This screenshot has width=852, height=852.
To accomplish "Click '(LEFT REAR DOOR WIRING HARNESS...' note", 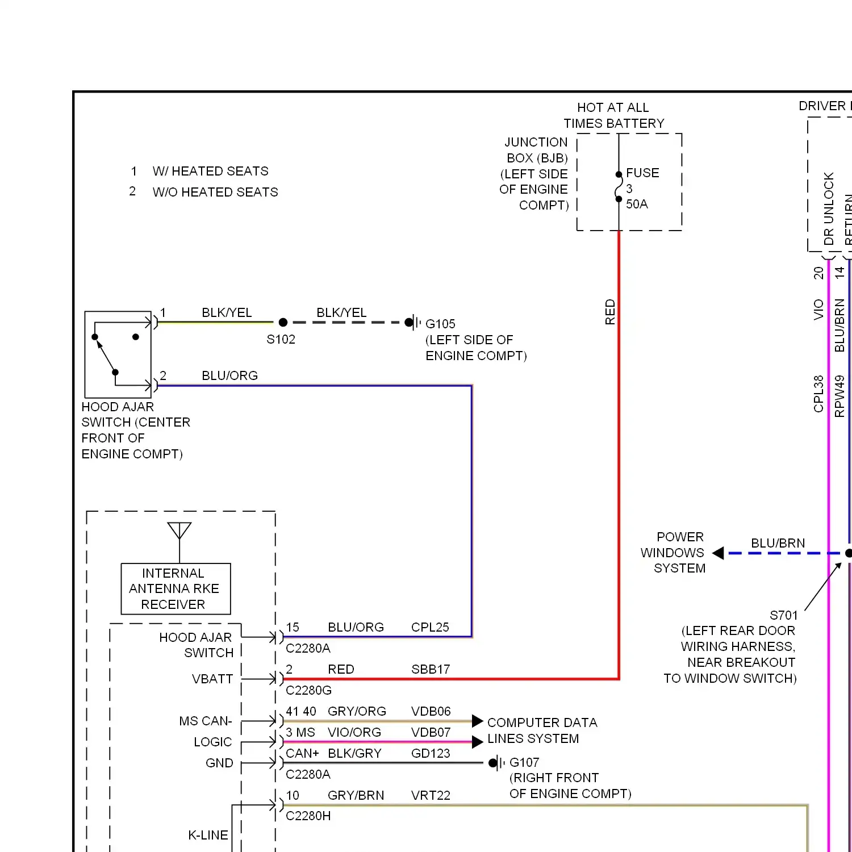I will coord(730,654).
